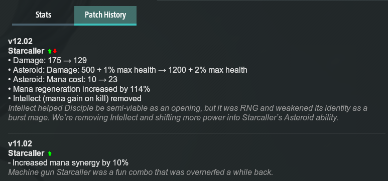This screenshot has height=181, width=388.
Task: Click the Intellect removed bullet line
Action: point(75,98)
